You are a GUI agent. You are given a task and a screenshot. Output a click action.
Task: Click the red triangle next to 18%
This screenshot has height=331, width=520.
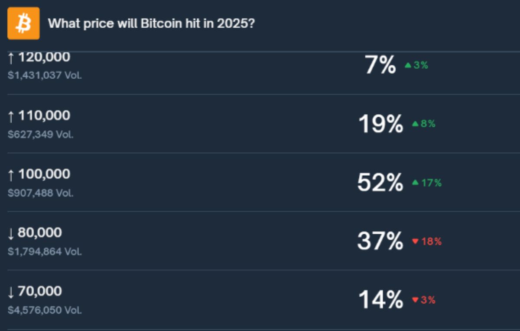coord(414,242)
